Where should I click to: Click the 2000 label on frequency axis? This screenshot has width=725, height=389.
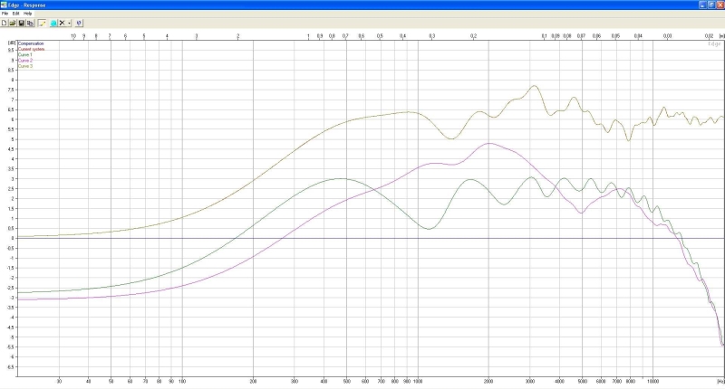pos(488,381)
